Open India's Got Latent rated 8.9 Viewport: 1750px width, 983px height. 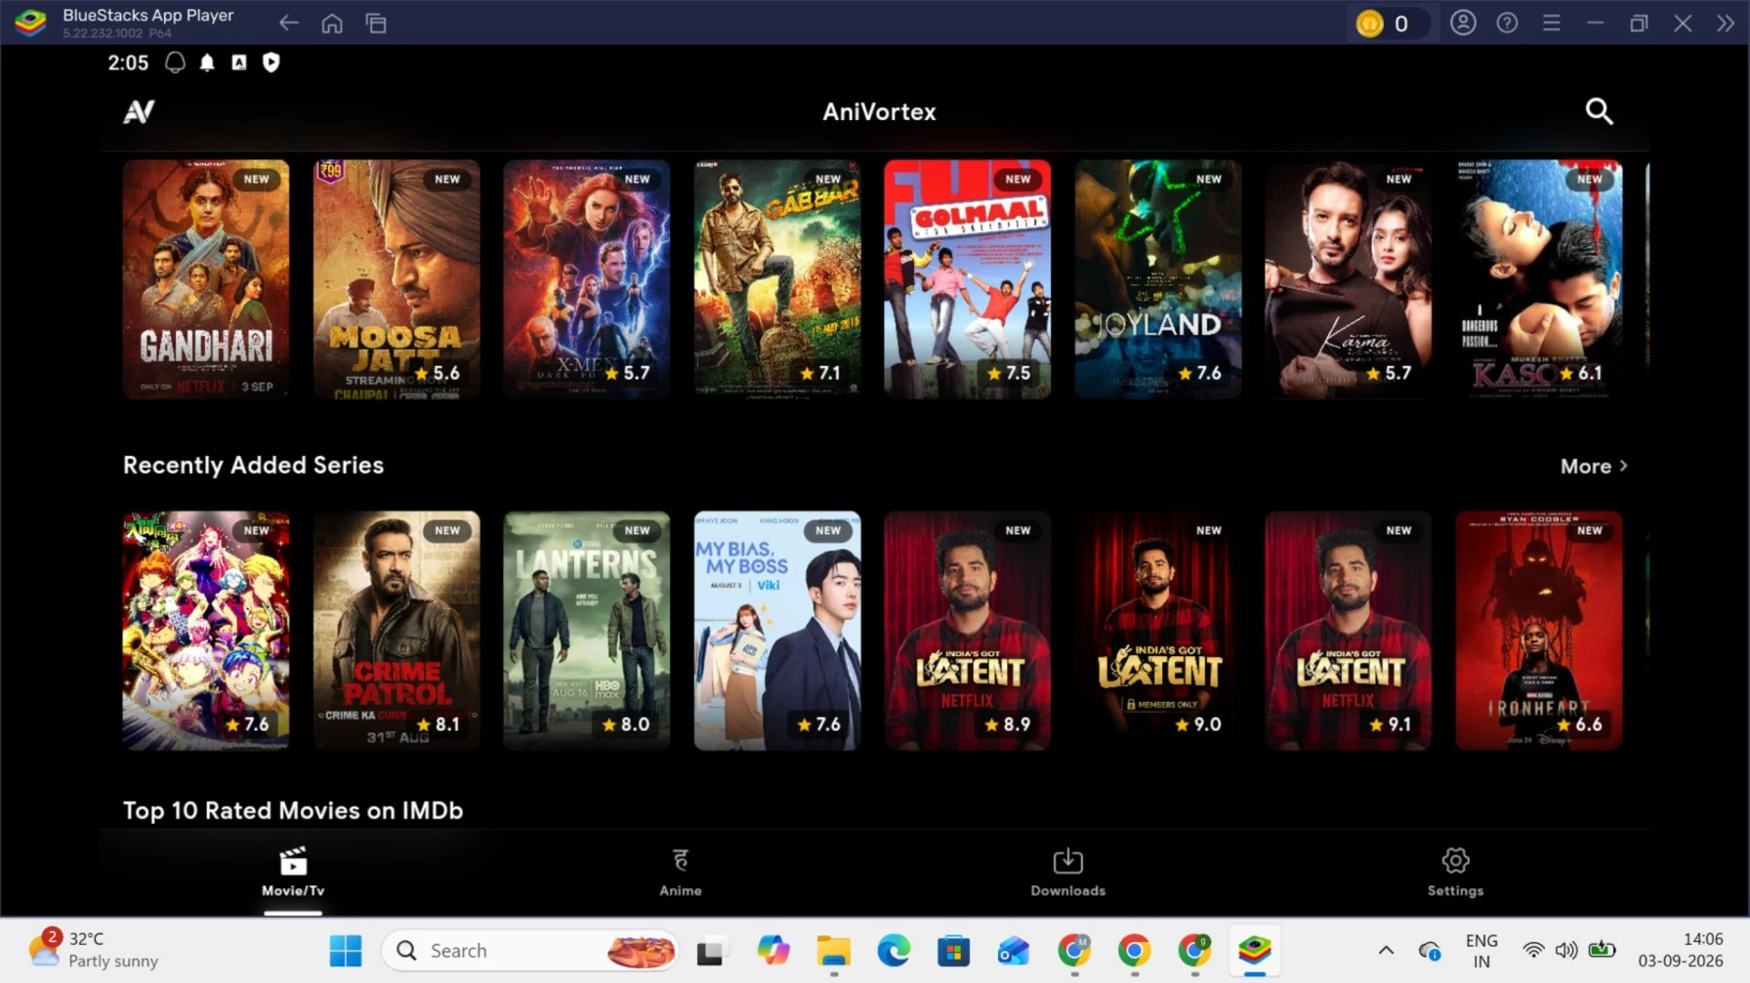968,631
